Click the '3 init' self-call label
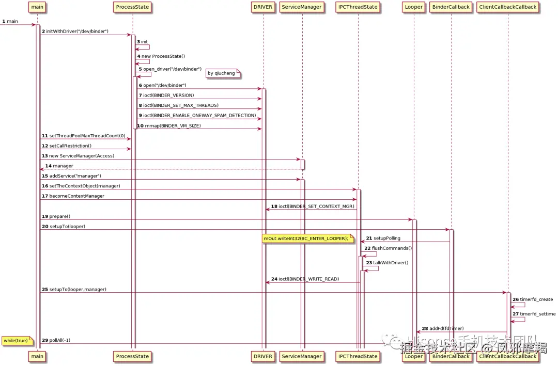558x366 pixels. click(x=143, y=42)
